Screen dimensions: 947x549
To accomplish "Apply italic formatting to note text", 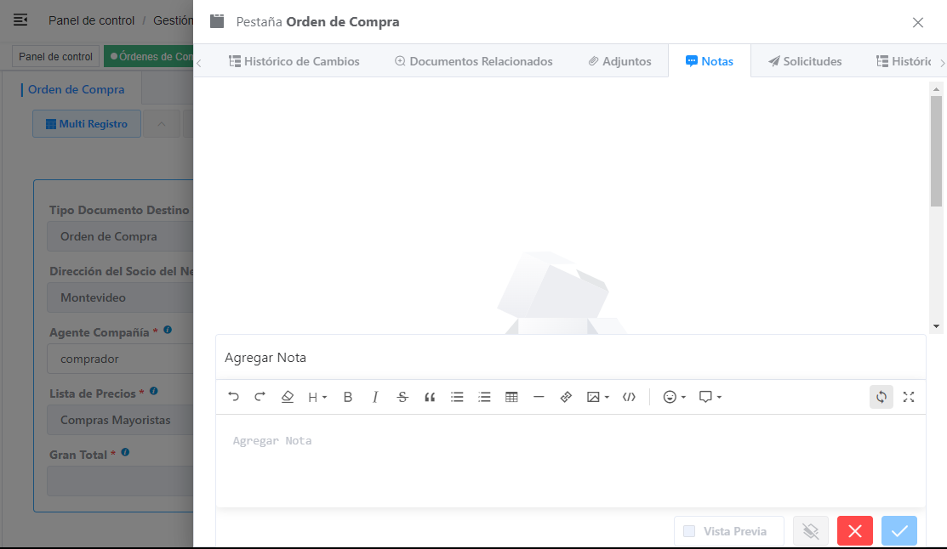I will point(375,397).
